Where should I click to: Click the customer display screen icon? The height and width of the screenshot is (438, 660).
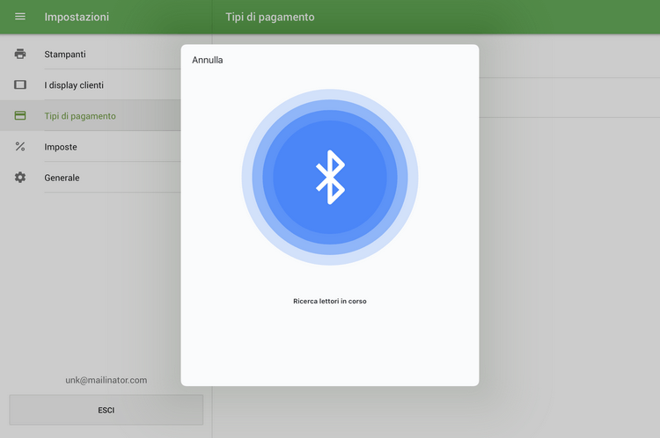tap(20, 85)
